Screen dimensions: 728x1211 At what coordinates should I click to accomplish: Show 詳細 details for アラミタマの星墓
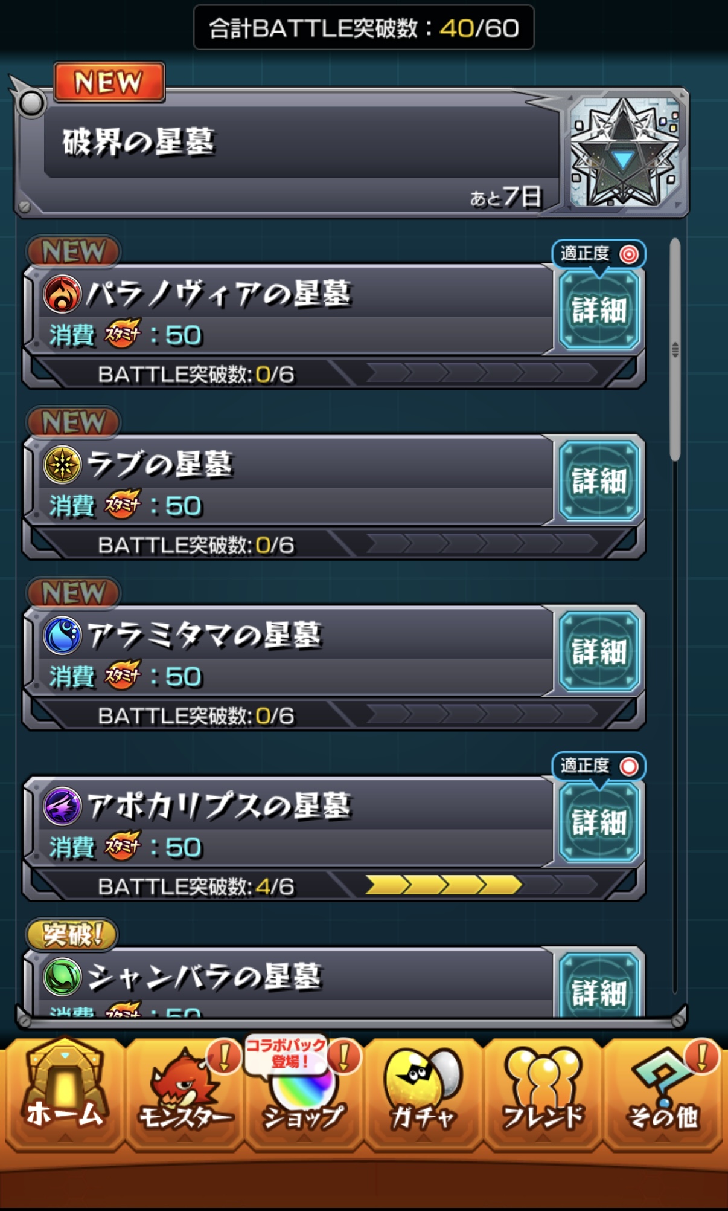[x=599, y=651]
